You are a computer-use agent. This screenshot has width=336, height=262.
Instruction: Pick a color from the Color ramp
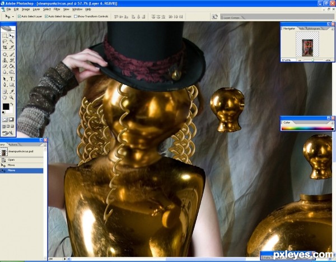pyautogui.click(x=307, y=129)
